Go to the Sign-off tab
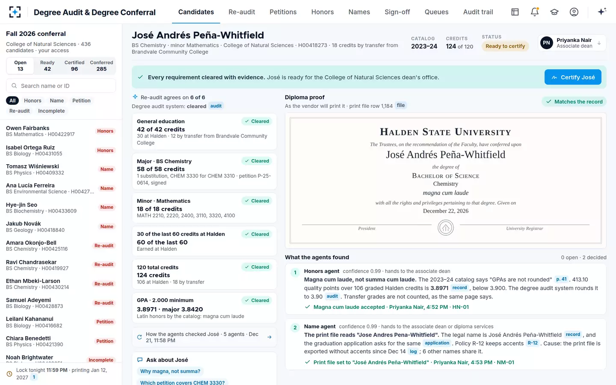This screenshot has height=385, width=616. [x=397, y=12]
